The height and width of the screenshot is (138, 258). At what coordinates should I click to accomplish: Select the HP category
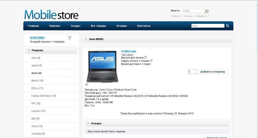click(36, 103)
